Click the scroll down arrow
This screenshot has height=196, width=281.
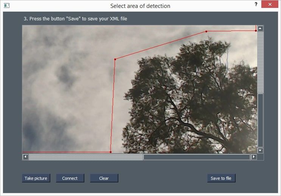click(260, 150)
